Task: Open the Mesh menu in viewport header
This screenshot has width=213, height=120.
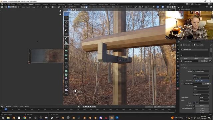Action: (x=104, y=7)
